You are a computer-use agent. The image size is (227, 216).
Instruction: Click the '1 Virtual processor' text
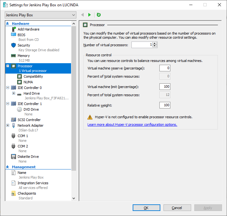click(33, 71)
